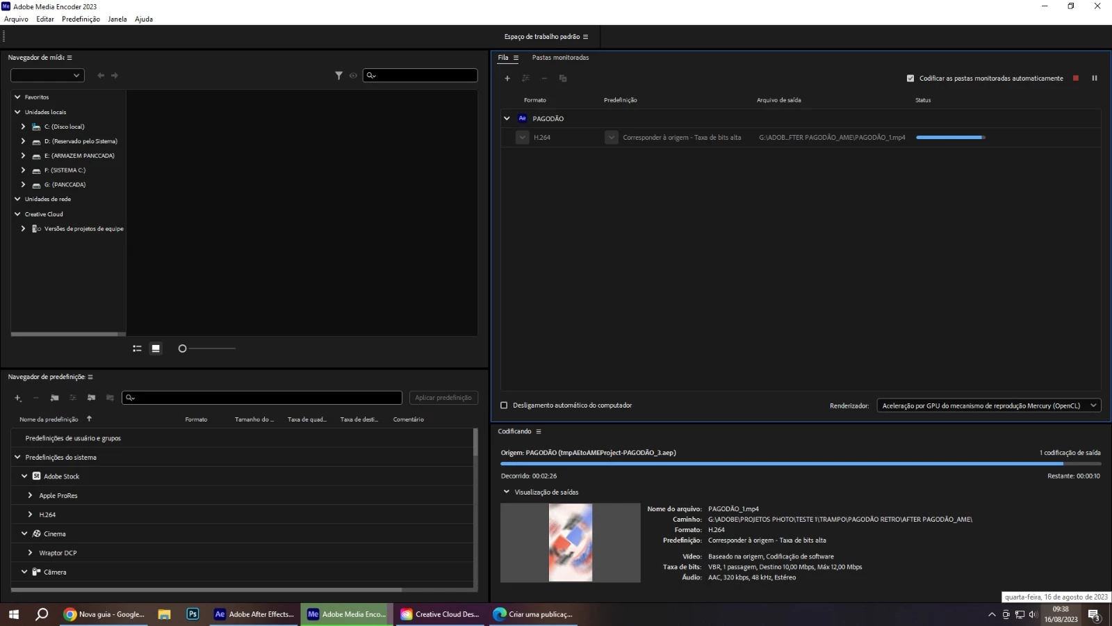
Task: Expand the Apple ProRes preset group
Action: [x=30, y=495]
